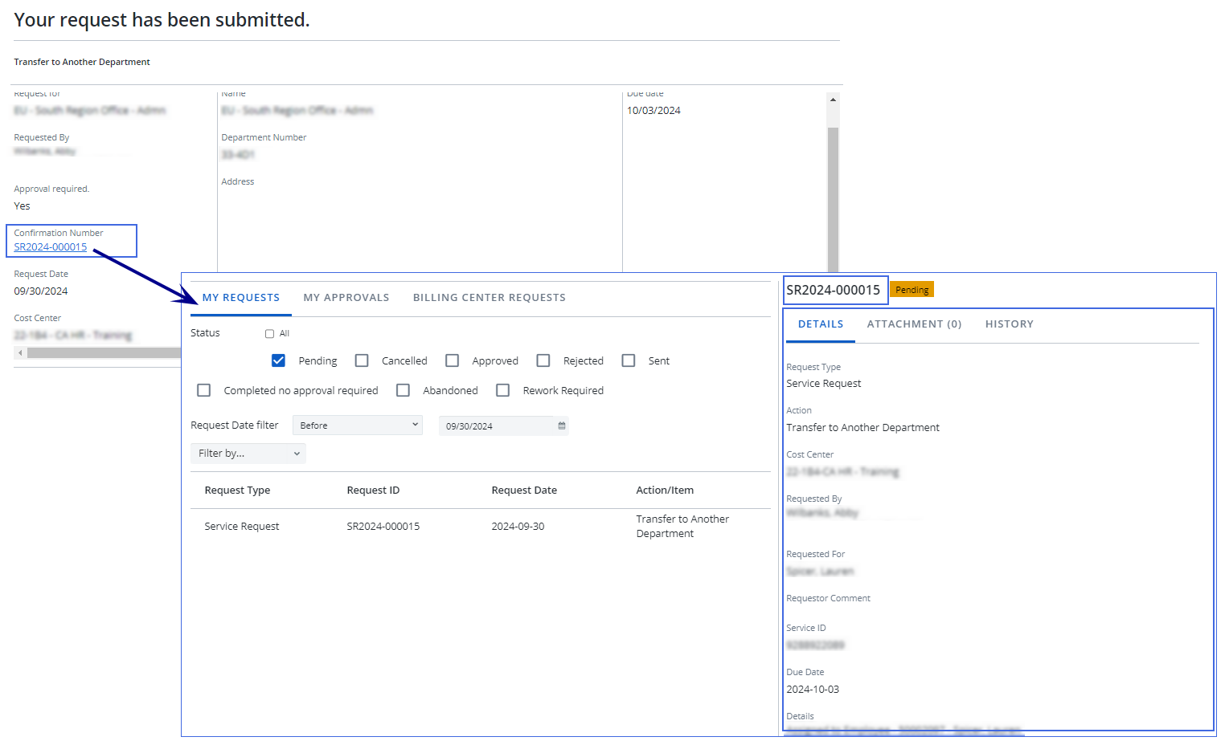This screenshot has height=745, width=1225.
Task: Tick the Rejected status checkbox
Action: 543,361
